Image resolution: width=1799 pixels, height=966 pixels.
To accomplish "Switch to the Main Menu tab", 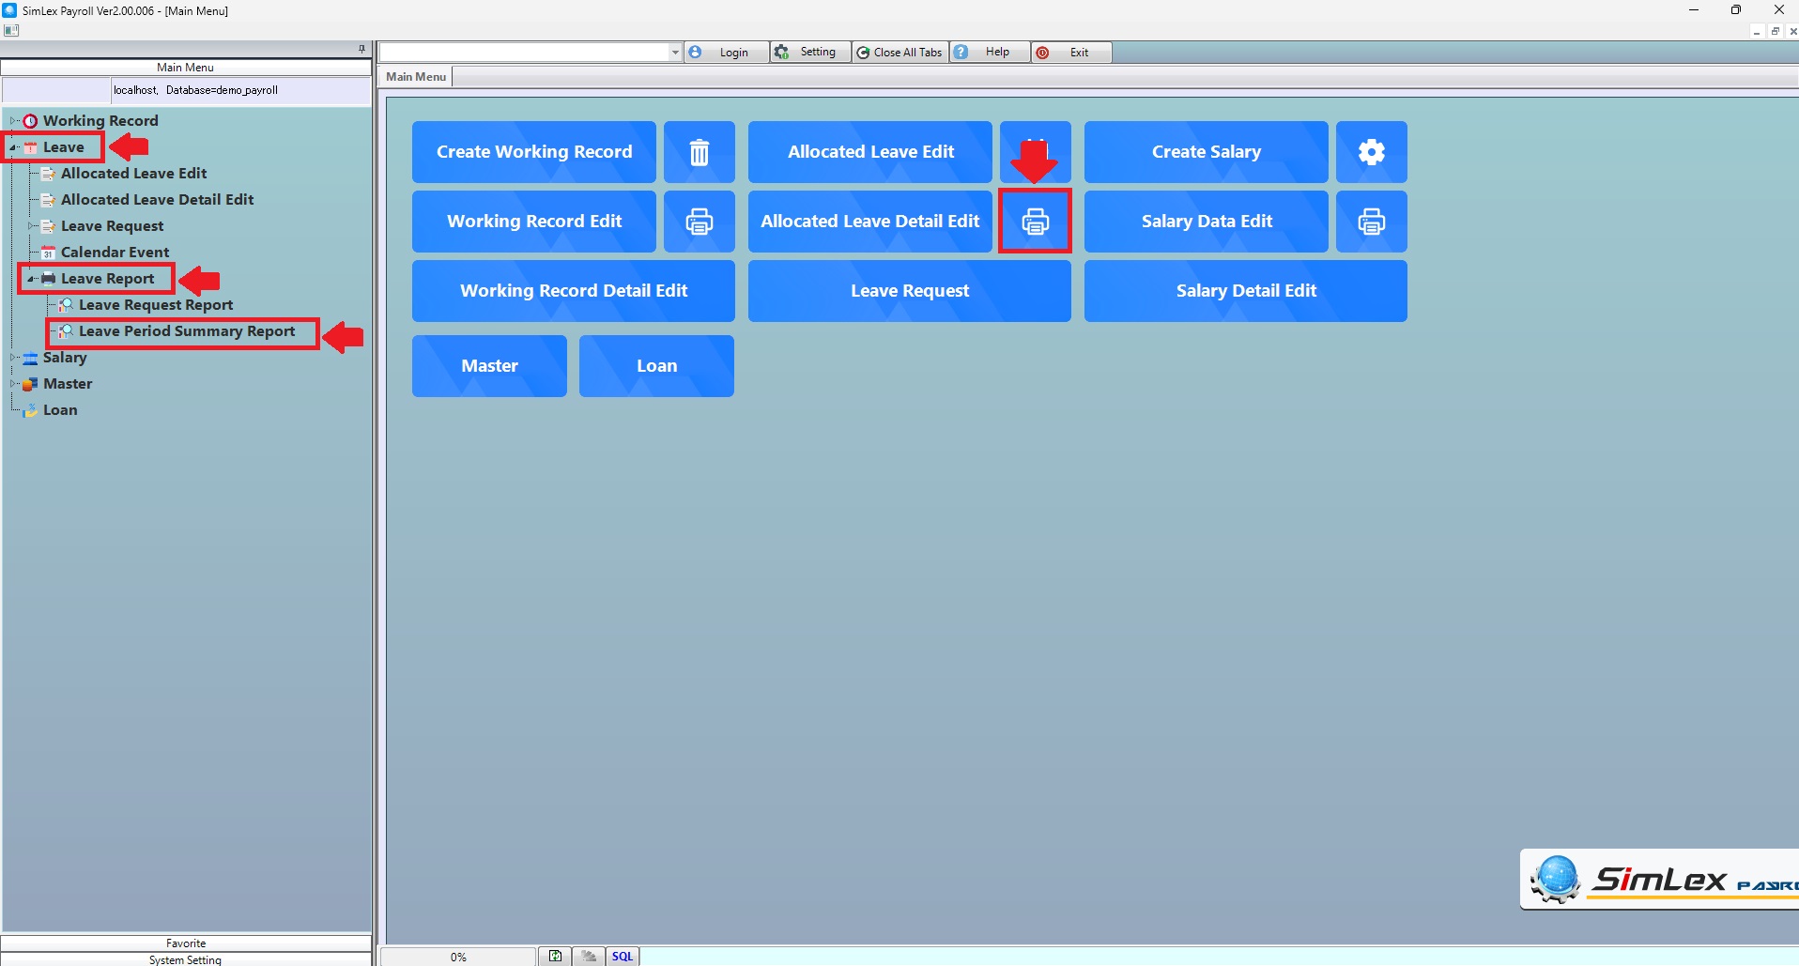I will click(x=416, y=77).
